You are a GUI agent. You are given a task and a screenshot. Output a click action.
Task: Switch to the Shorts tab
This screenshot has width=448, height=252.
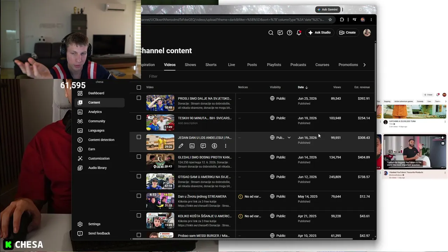tap(211, 65)
